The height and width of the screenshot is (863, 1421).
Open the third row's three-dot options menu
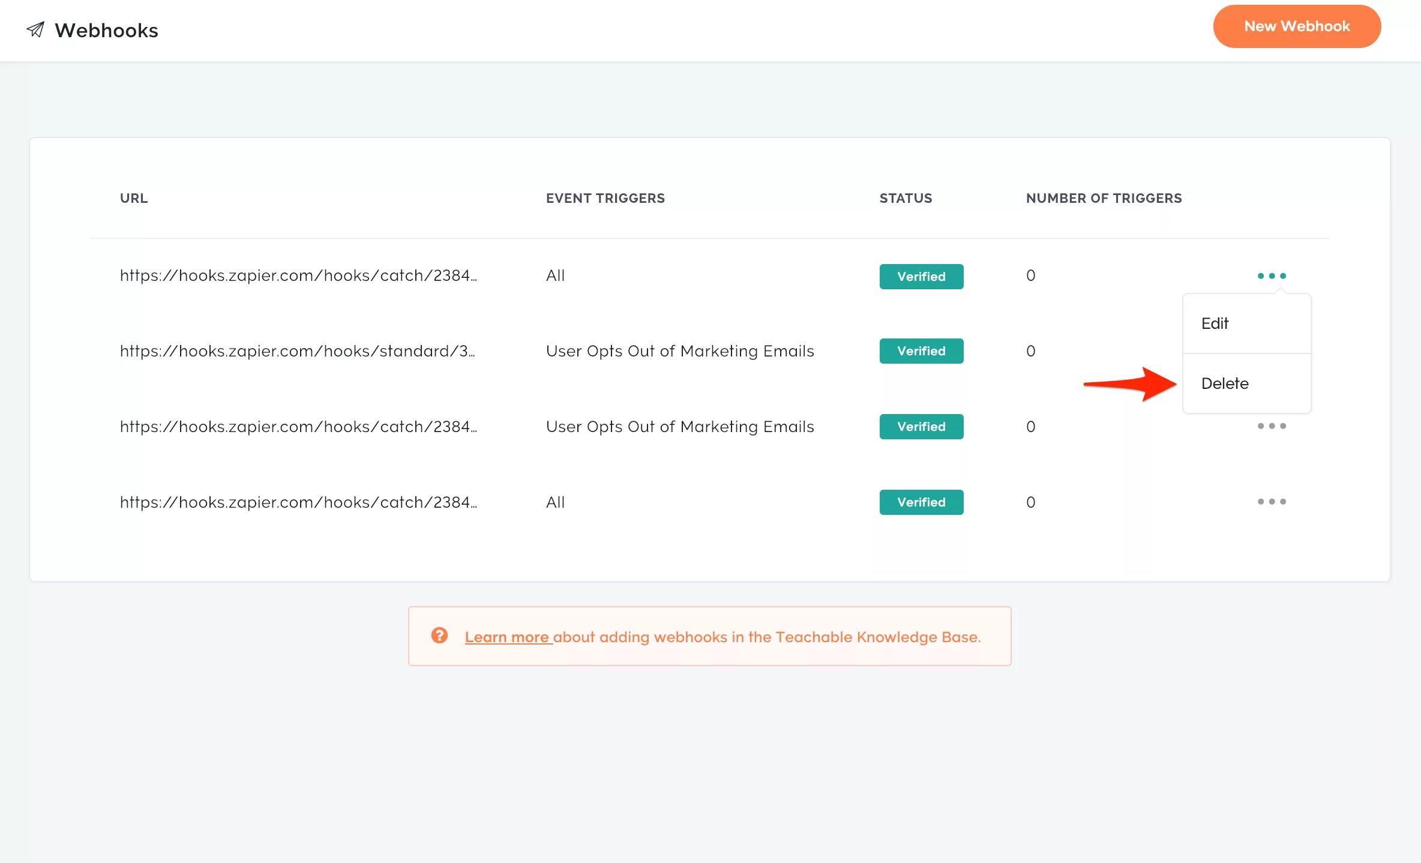coord(1271,426)
